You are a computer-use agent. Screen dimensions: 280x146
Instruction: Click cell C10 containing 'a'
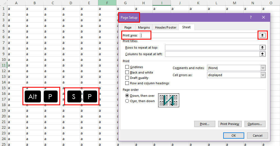pos(53,60)
